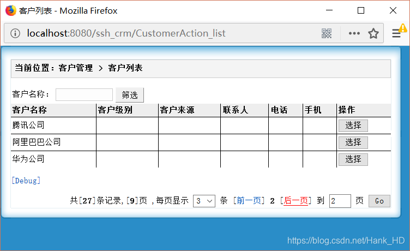Viewport: 410px width, 251px height.
Task: Minimize the Firefox window
Action: (329, 10)
